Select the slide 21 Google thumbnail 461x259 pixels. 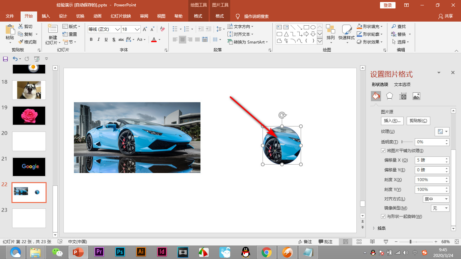29,166
